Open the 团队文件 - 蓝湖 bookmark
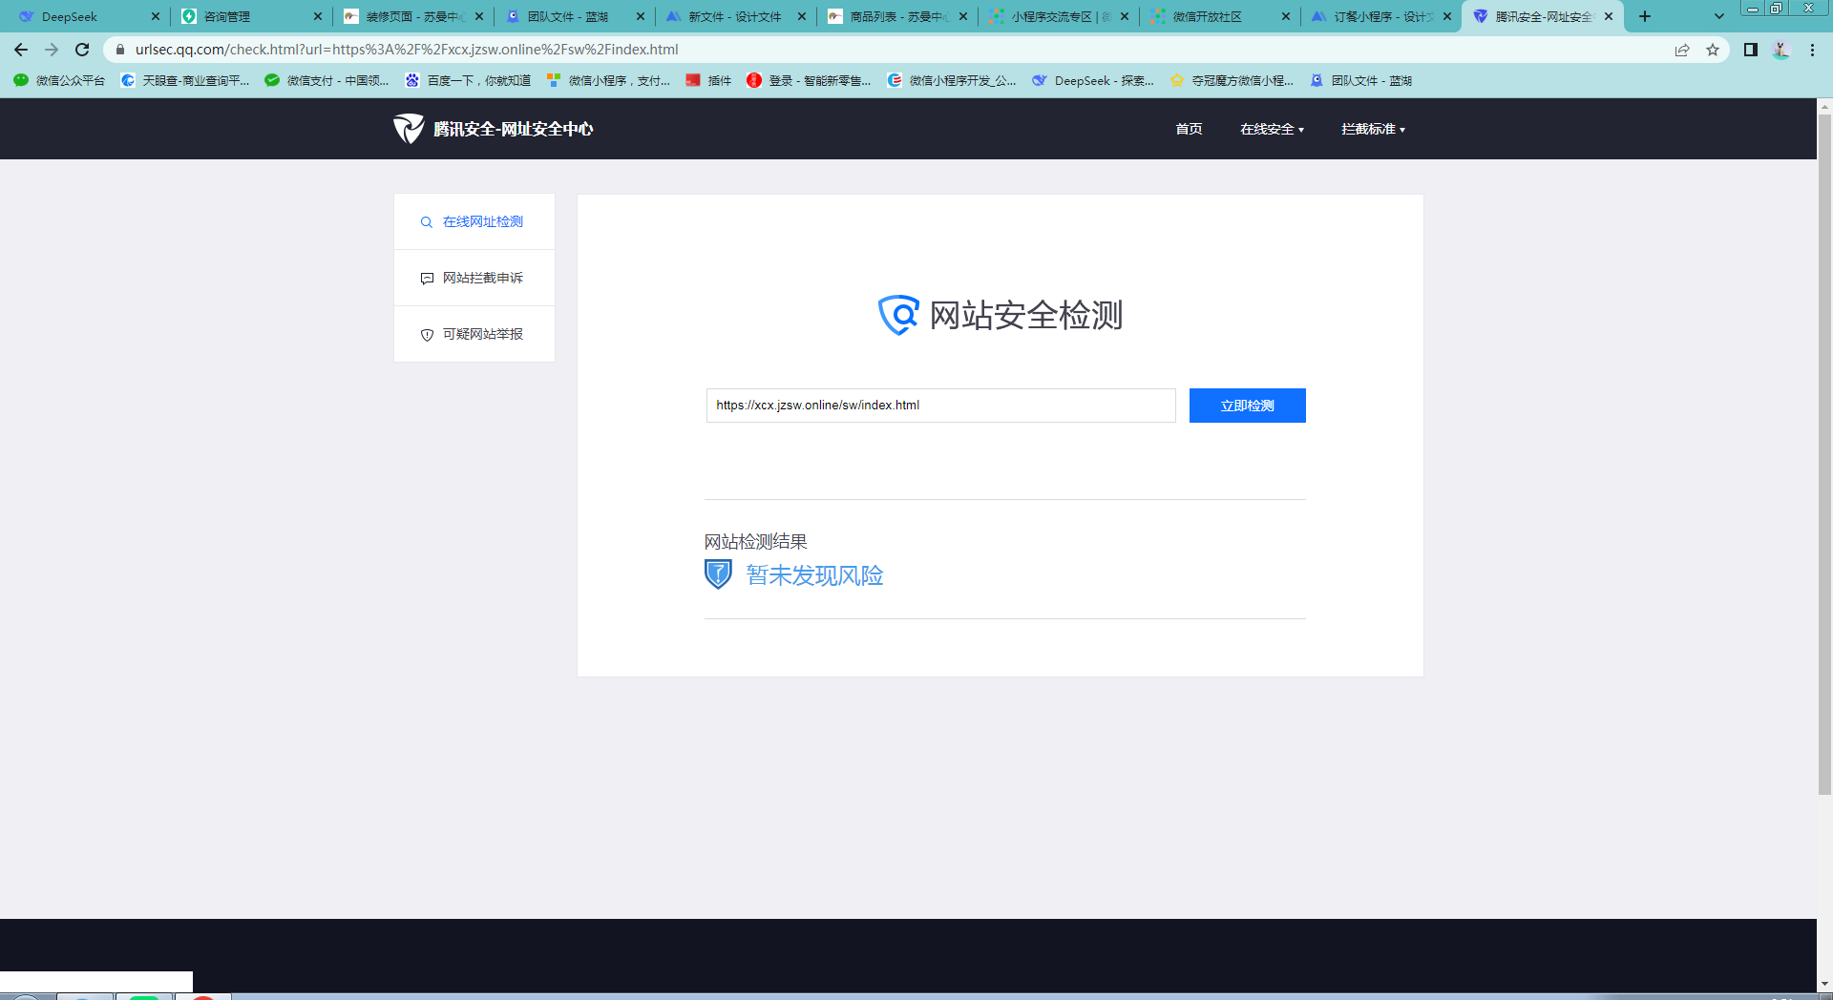 (1360, 81)
